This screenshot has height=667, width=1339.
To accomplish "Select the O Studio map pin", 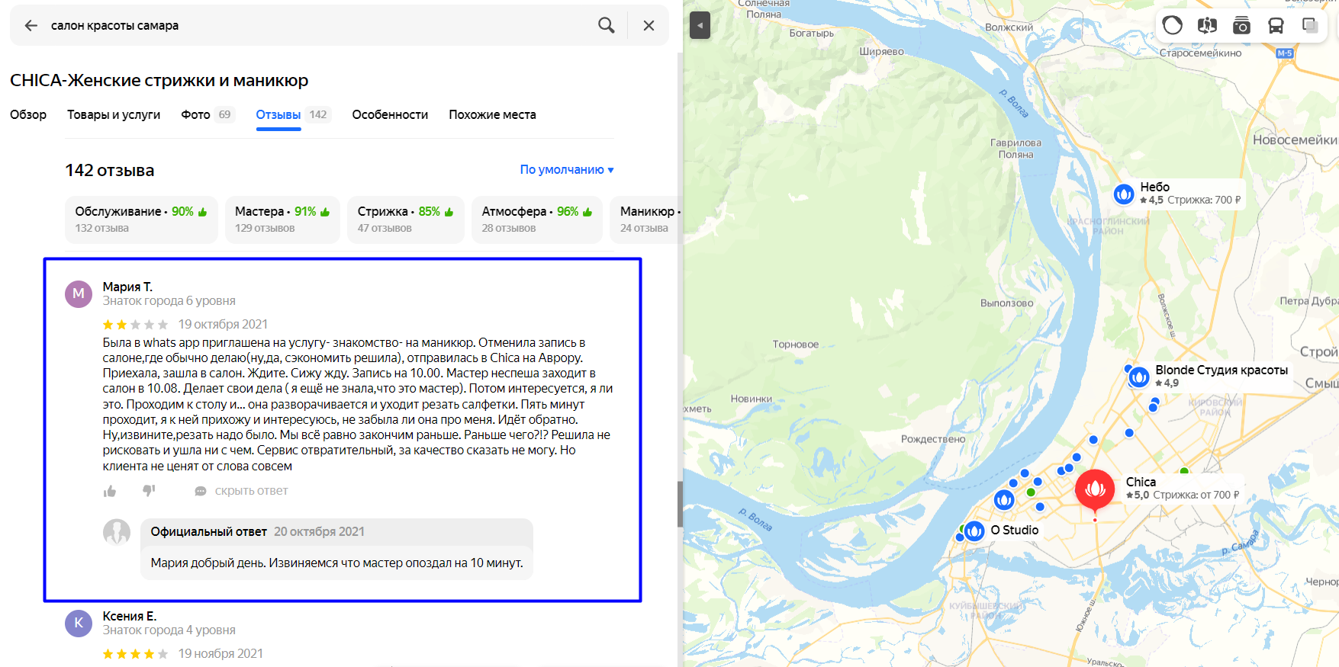I will (974, 531).
